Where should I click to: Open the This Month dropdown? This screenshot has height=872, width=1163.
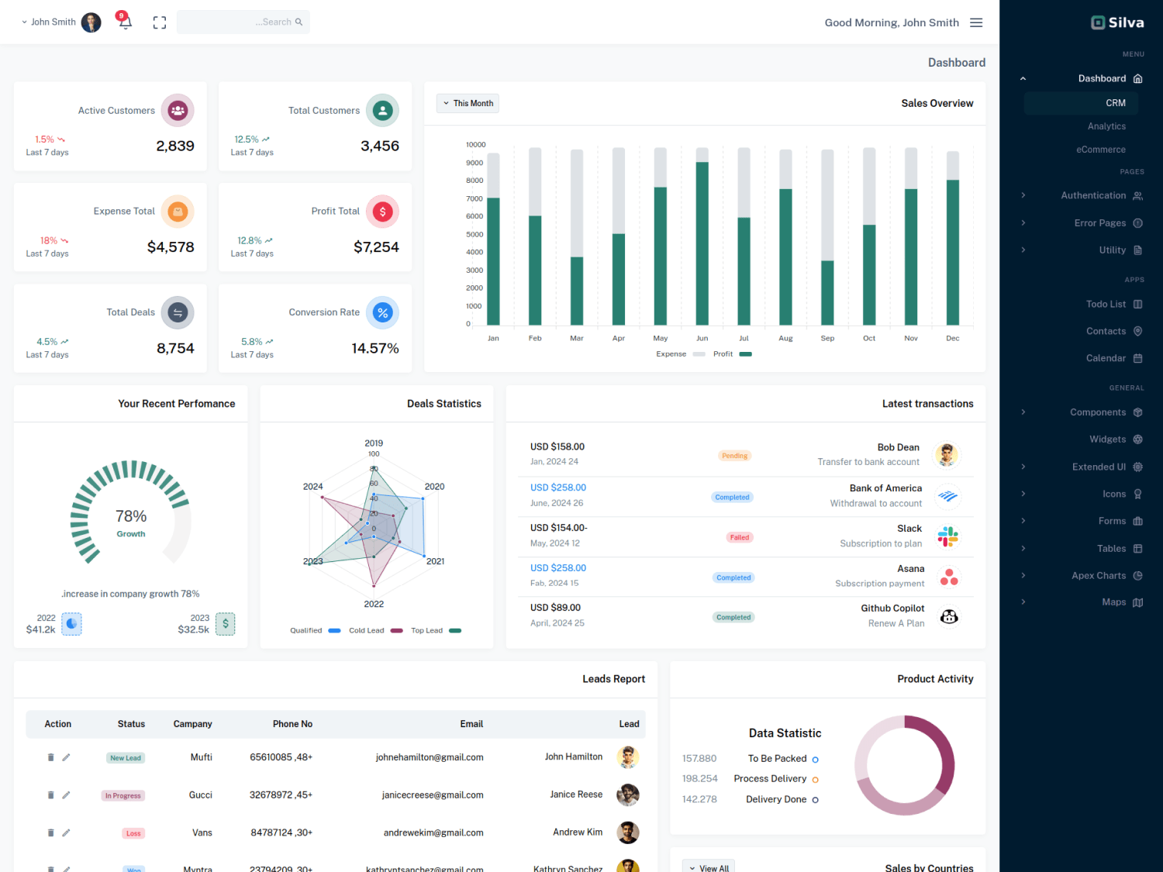(x=468, y=103)
